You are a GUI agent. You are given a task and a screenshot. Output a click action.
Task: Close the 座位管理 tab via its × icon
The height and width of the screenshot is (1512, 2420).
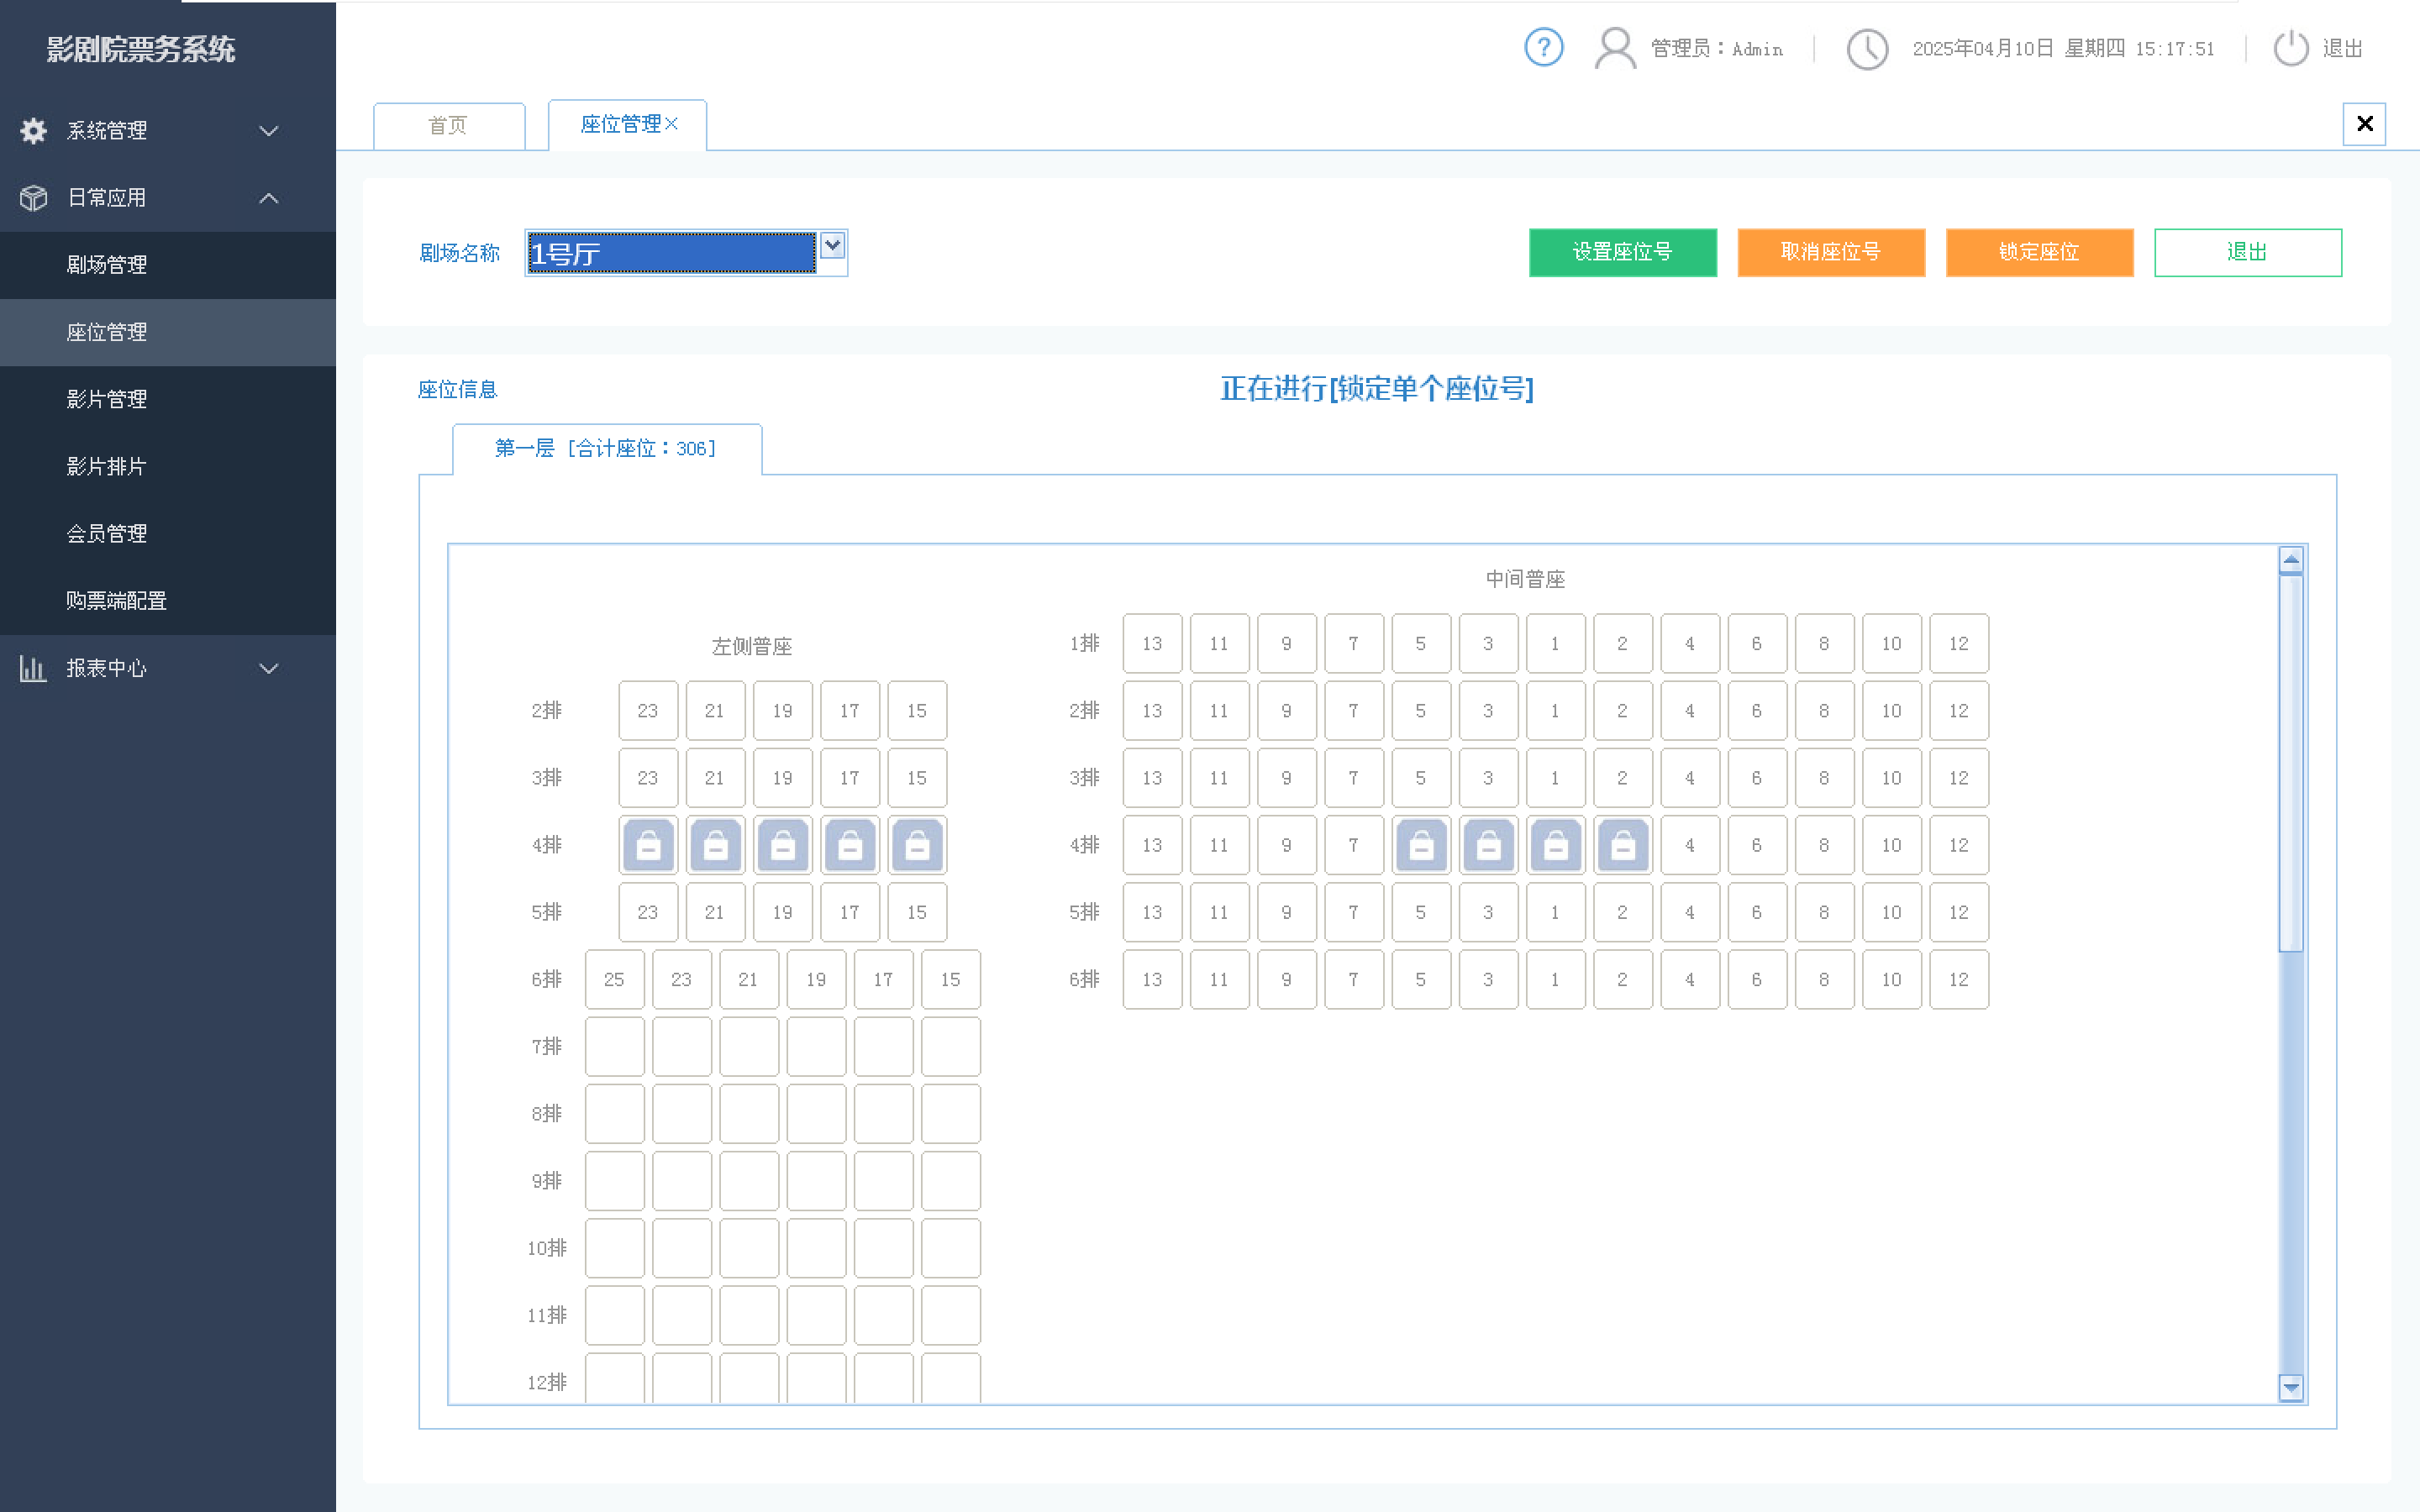[x=672, y=124]
